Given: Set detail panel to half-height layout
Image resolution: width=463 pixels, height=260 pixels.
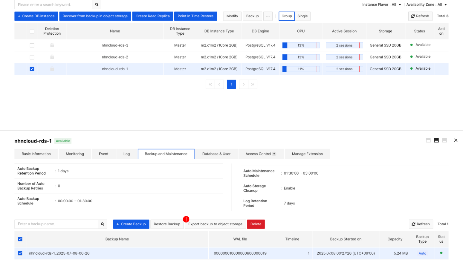Looking at the screenshot, I should (x=436, y=140).
